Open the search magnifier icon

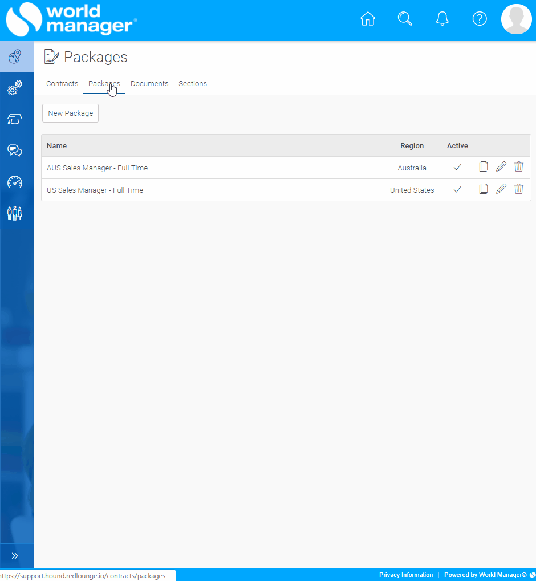coord(405,18)
